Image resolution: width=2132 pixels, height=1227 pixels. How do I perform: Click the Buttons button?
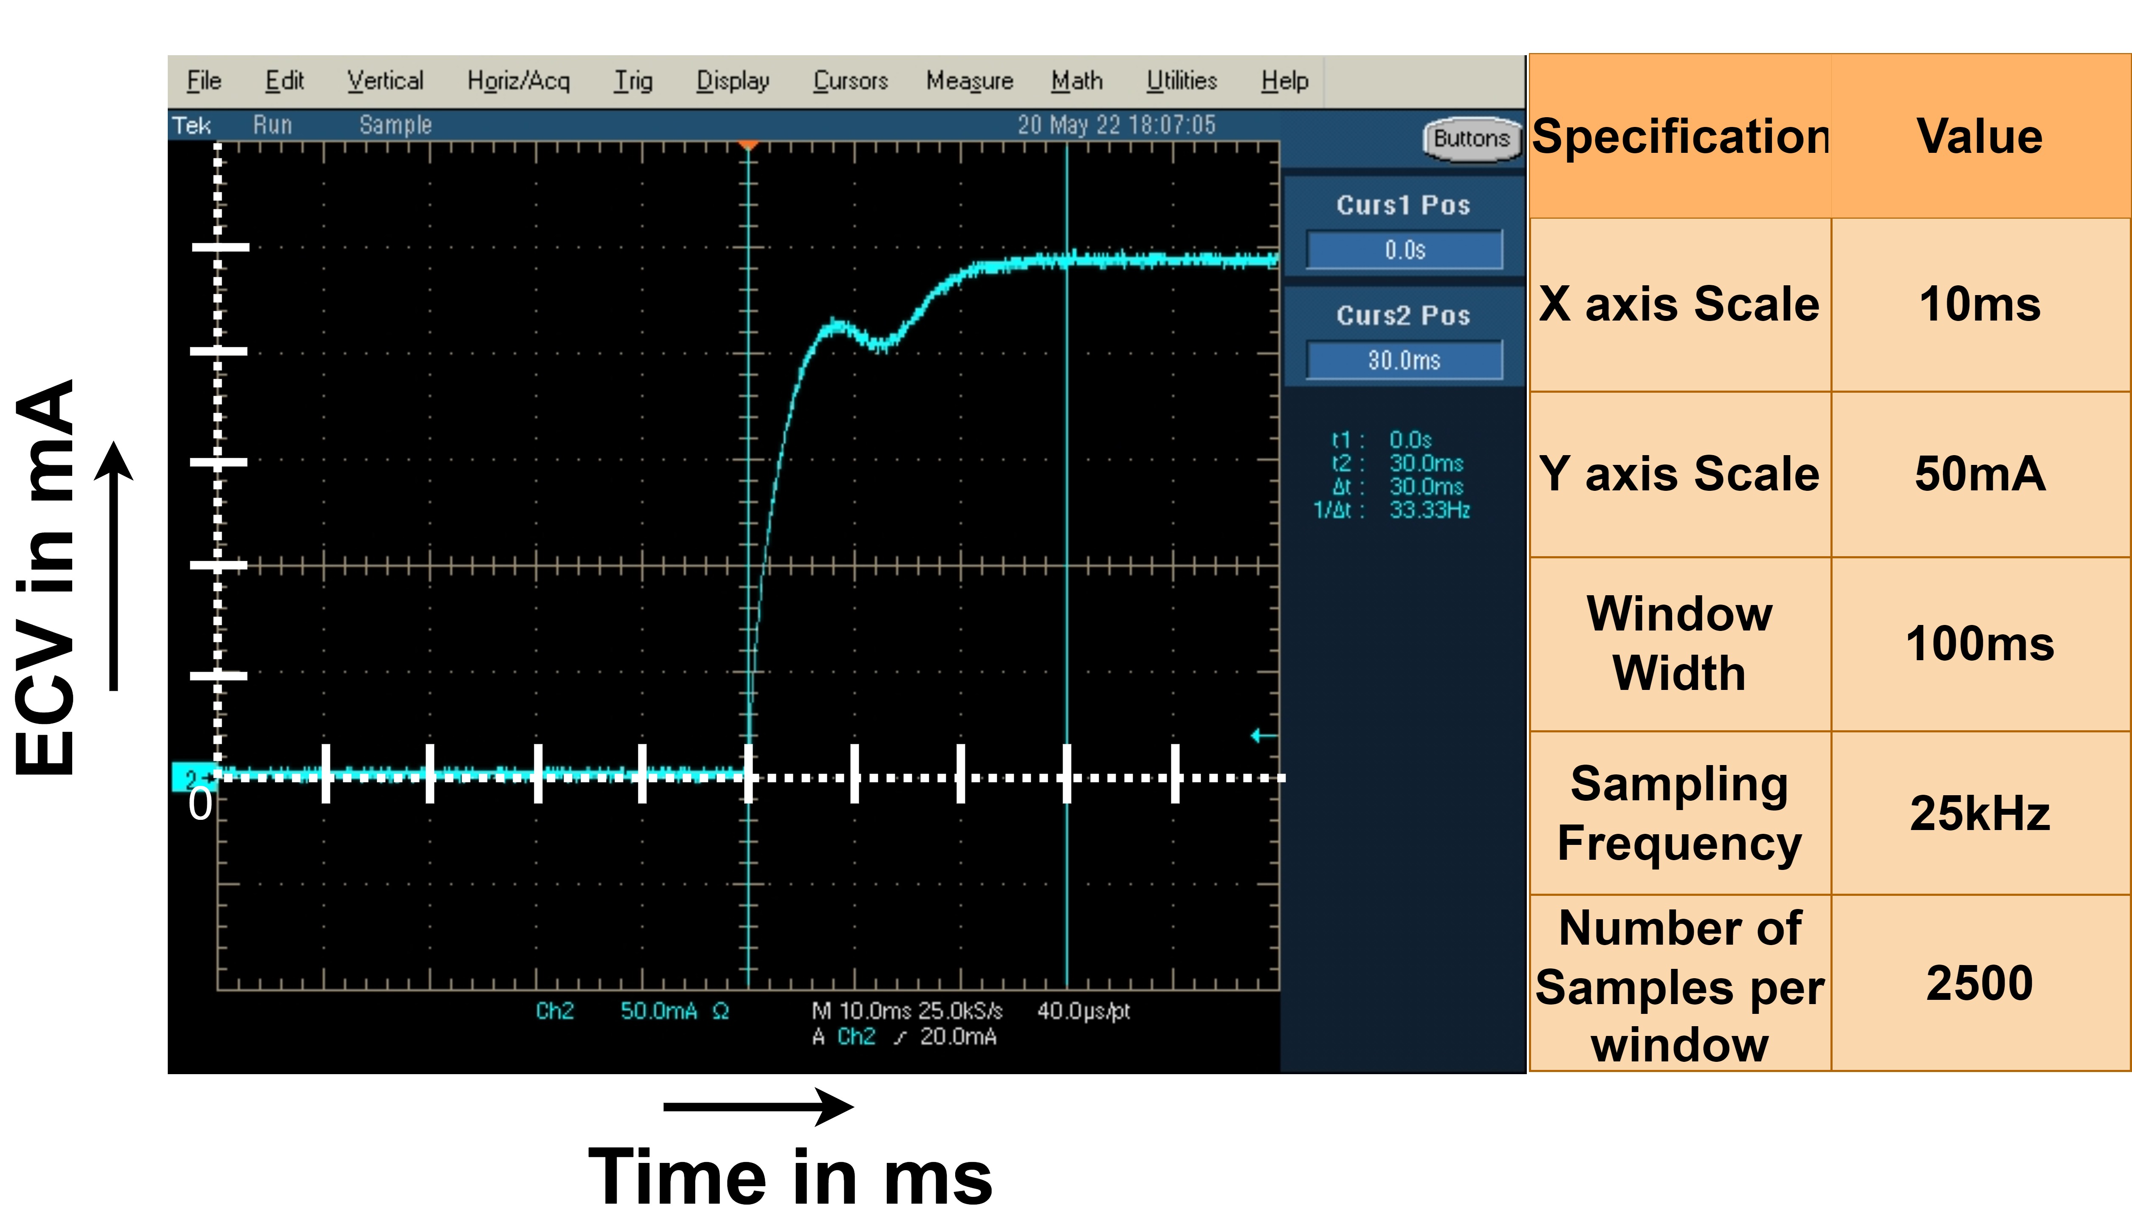(x=1471, y=138)
